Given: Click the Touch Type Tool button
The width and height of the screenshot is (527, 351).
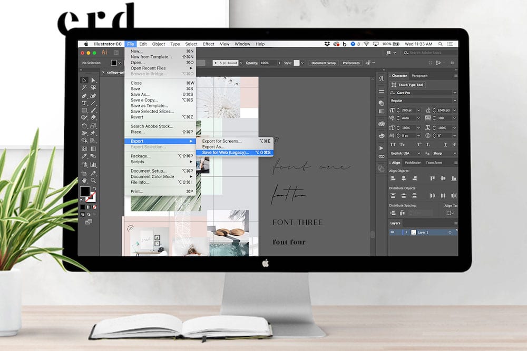Looking at the screenshot, I should [408, 85].
